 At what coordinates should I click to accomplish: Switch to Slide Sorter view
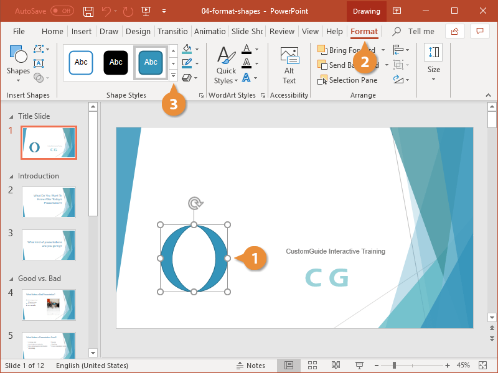point(312,366)
